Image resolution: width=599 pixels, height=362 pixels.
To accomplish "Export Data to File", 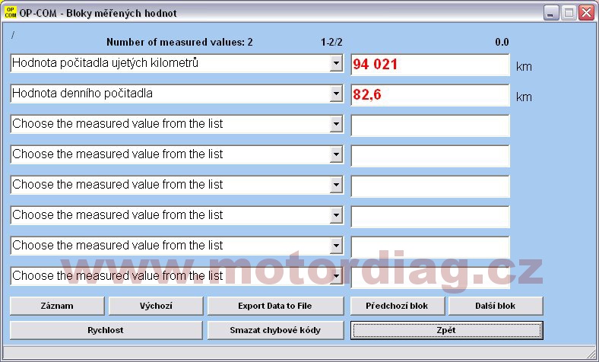I will [x=274, y=306].
